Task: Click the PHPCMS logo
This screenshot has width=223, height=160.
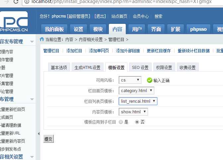Action: (x=14, y=22)
